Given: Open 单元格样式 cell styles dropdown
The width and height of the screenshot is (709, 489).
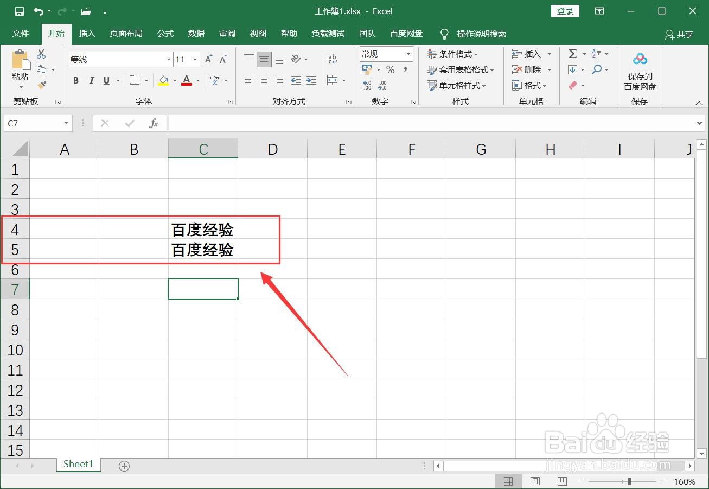Looking at the screenshot, I should pos(456,85).
